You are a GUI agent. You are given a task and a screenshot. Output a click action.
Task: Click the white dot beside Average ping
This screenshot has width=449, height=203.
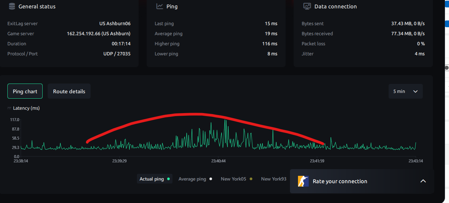(x=211, y=179)
